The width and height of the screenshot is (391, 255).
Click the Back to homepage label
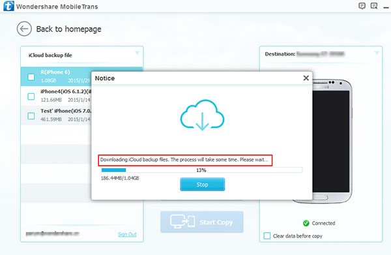click(69, 29)
